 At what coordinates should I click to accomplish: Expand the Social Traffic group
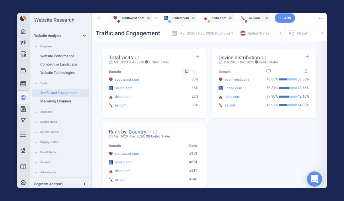click(36, 152)
